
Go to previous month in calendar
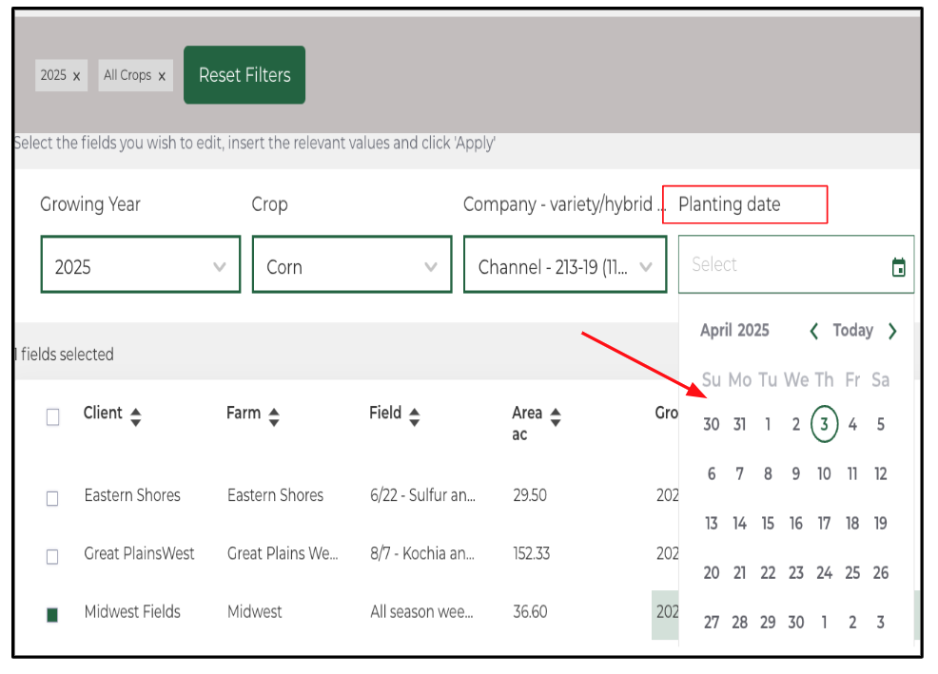pos(814,331)
